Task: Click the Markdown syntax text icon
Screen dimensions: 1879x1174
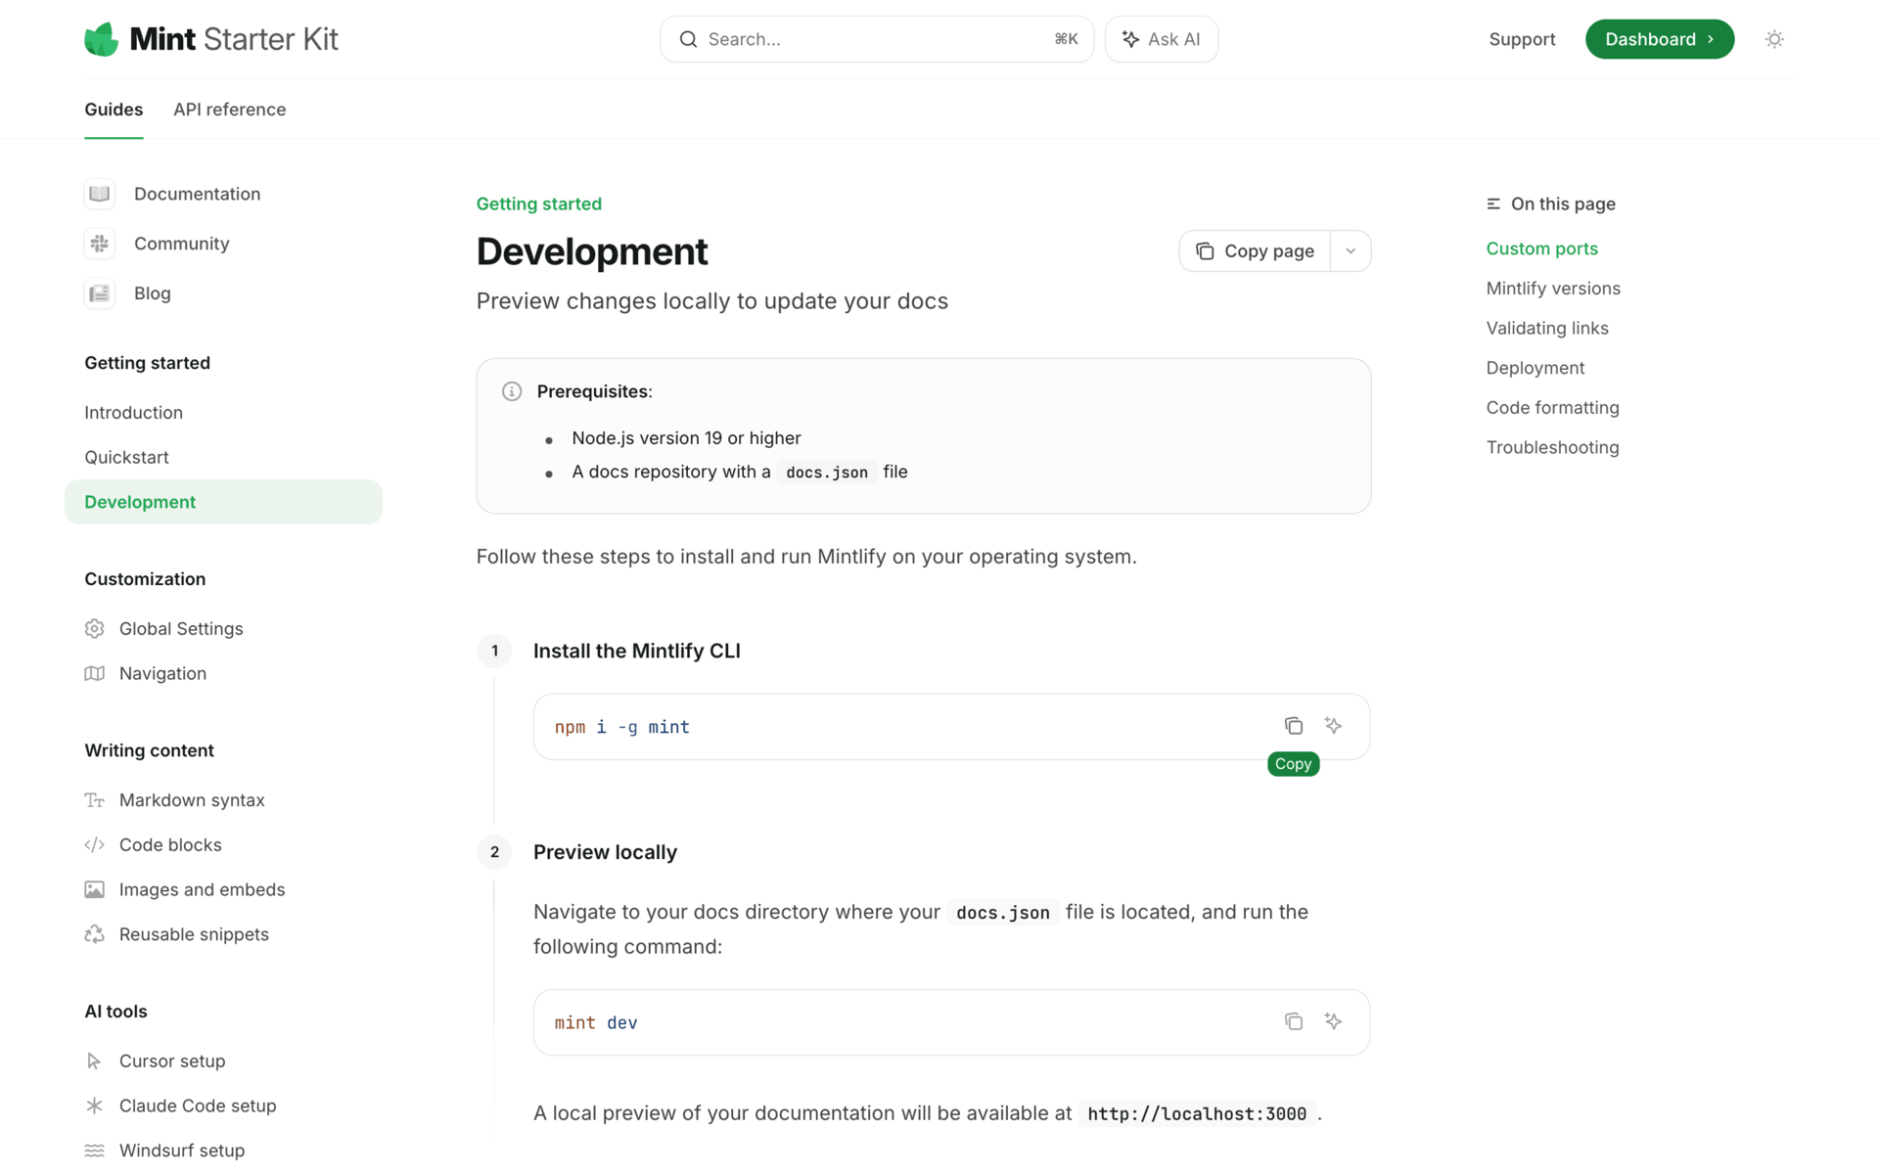Action: point(94,800)
